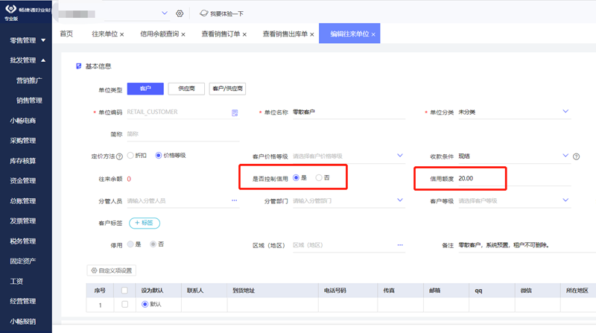Open the 定价方法 help question icon
This screenshot has height=333, width=596.
pos(119,156)
